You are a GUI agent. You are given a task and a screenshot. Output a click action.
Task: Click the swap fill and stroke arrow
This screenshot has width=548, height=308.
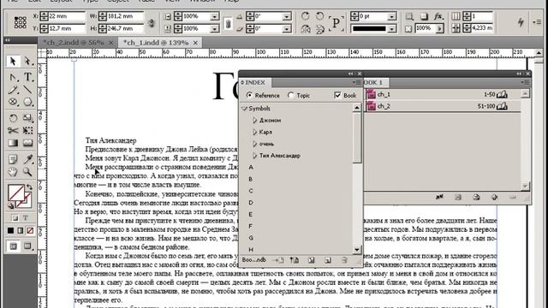pos(29,187)
